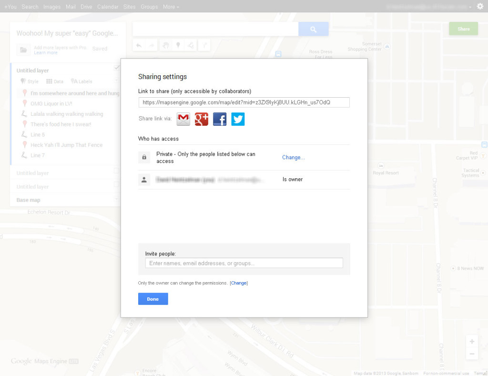This screenshot has height=376, width=488.
Task: Click Drive in the top navigation
Action: click(86, 6)
